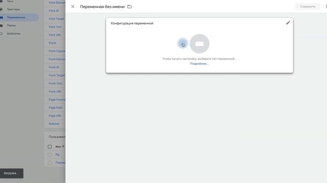Select the Page Path variable row
The width and height of the screenshot is (327, 183).
55,108
